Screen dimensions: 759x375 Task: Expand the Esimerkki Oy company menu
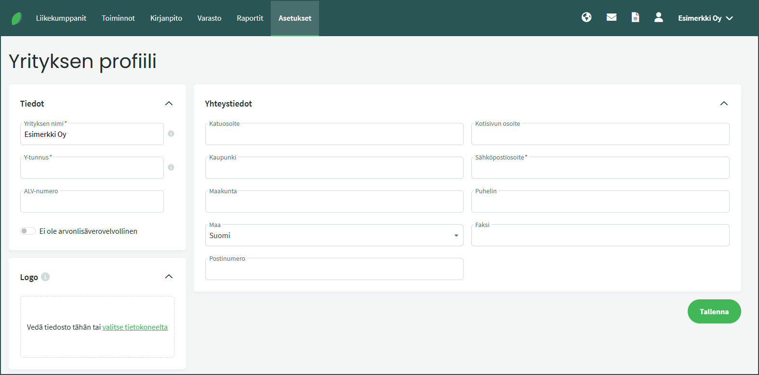(705, 18)
